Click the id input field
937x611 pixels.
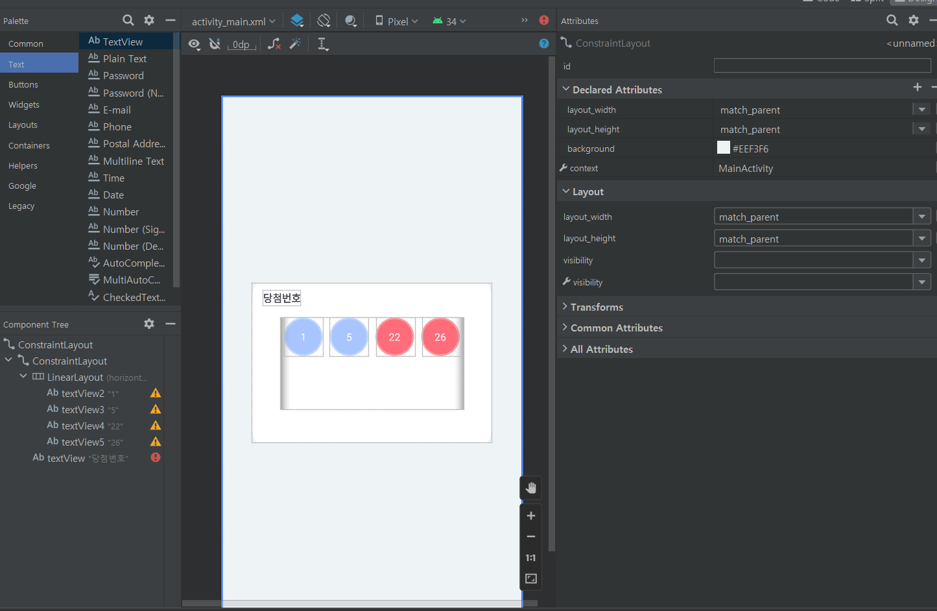(822, 66)
